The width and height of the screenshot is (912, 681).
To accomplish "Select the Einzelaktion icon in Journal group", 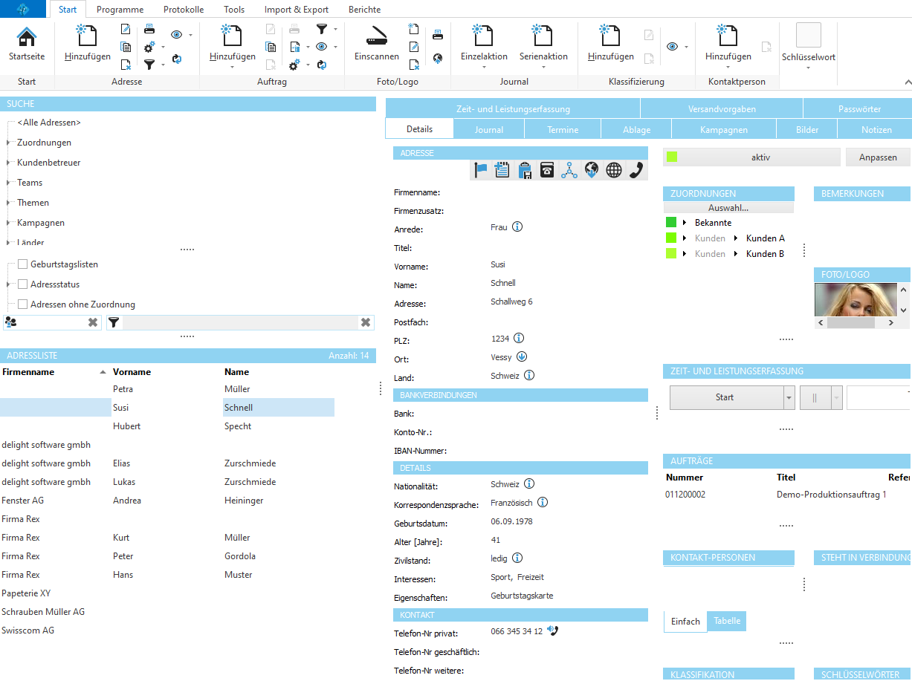I will tap(483, 35).
